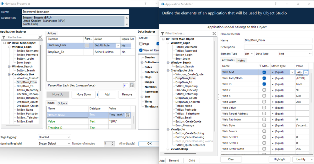Enable Match checkbox for Web Y

(x=264, y=90)
